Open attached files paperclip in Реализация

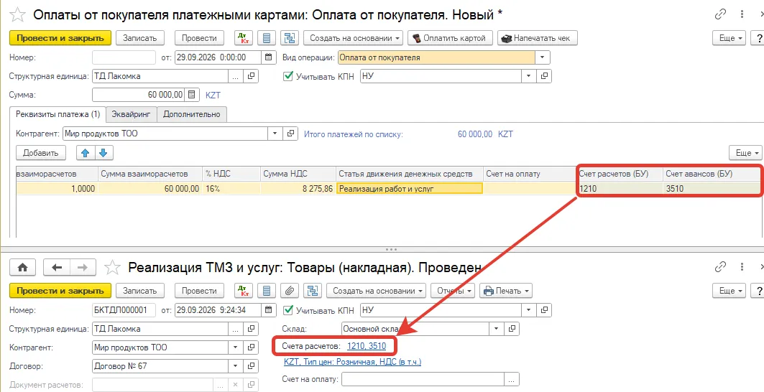[x=290, y=291]
